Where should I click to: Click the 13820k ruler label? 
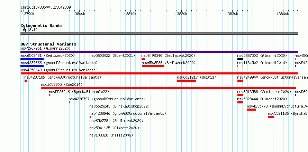pos(181,14)
